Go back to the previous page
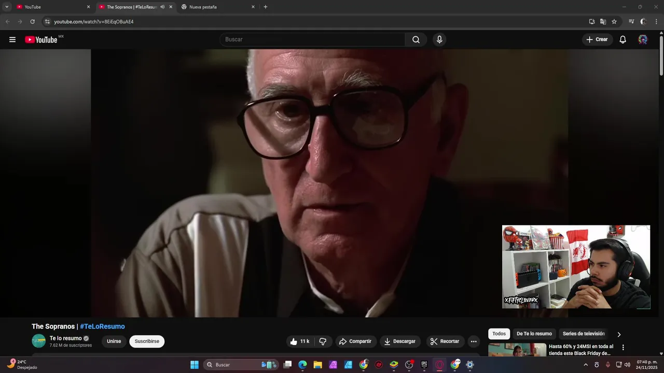The image size is (664, 373). point(7,22)
